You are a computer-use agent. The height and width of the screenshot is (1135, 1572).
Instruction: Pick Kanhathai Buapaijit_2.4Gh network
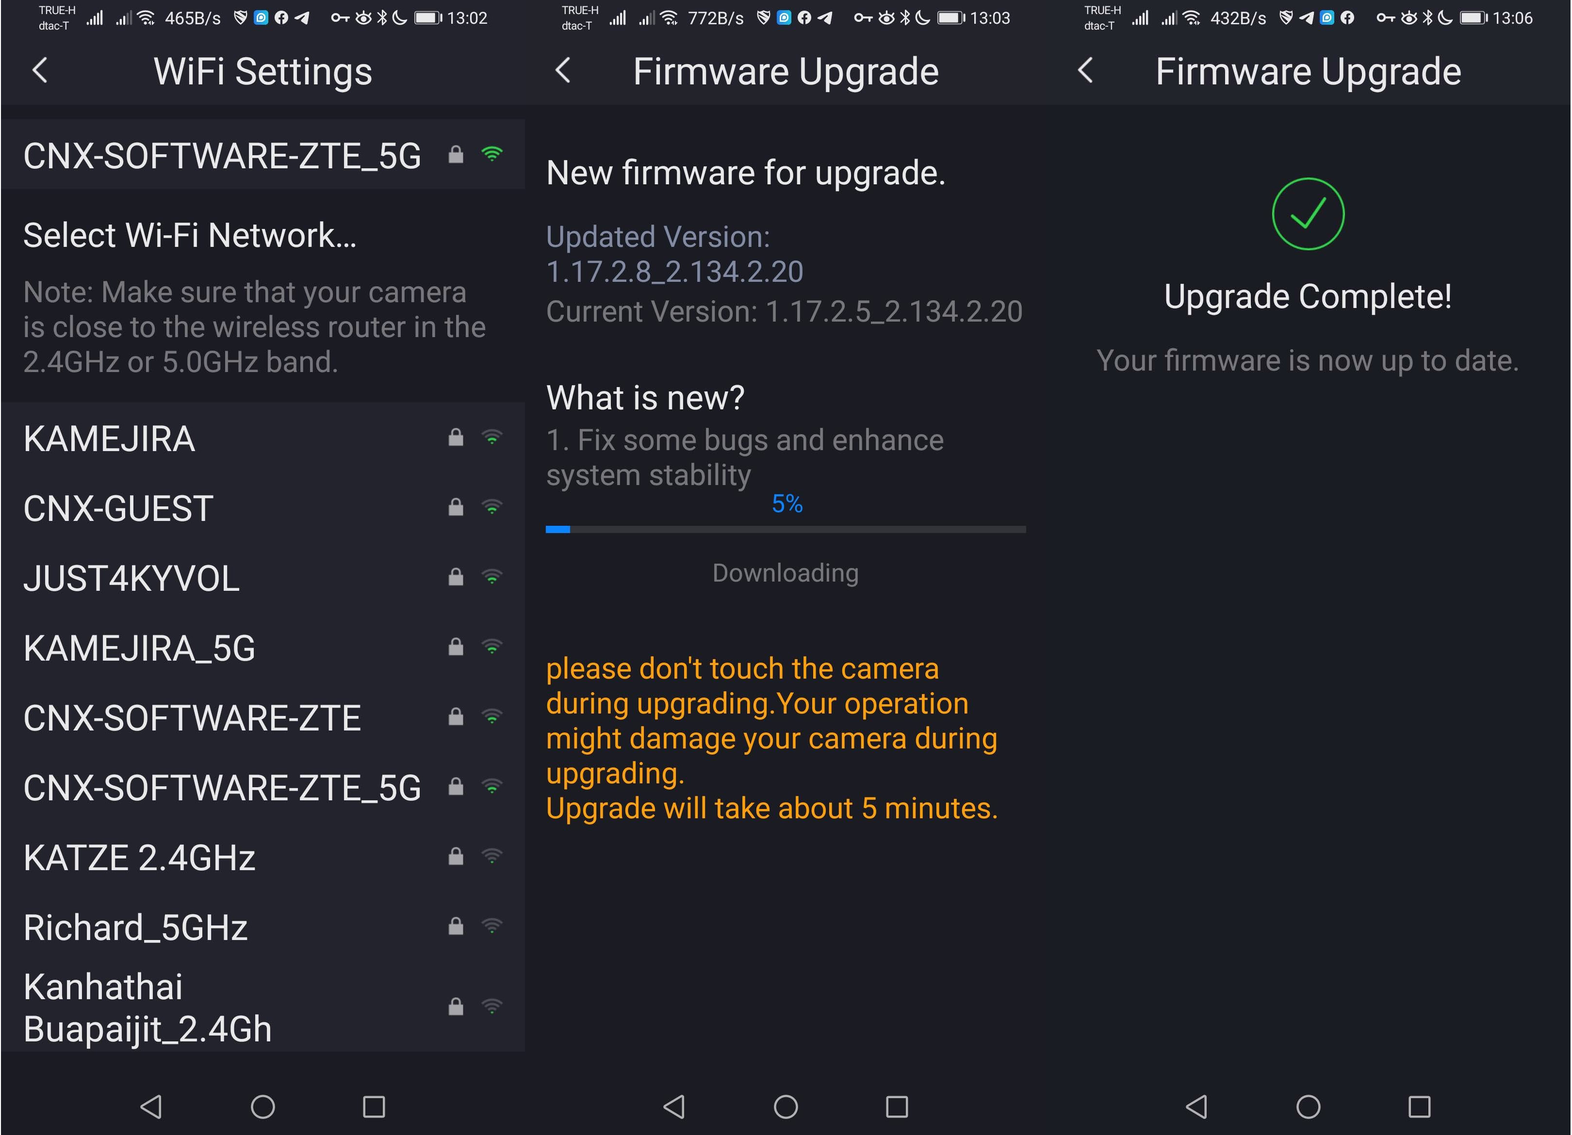(262, 1007)
